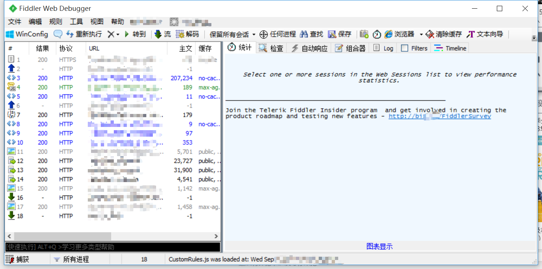Open the 规则 menu
This screenshot has height=269, width=542.
tap(56, 22)
